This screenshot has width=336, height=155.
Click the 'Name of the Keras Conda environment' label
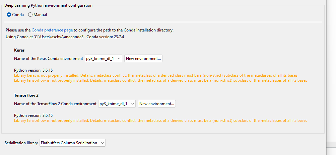coord(49,59)
